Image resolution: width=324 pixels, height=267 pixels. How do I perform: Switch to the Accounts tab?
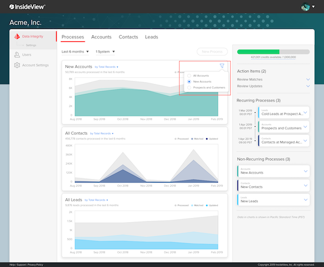101,37
